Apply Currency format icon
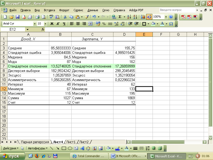213x160 pixels. pyautogui.click(x=98, y=24)
